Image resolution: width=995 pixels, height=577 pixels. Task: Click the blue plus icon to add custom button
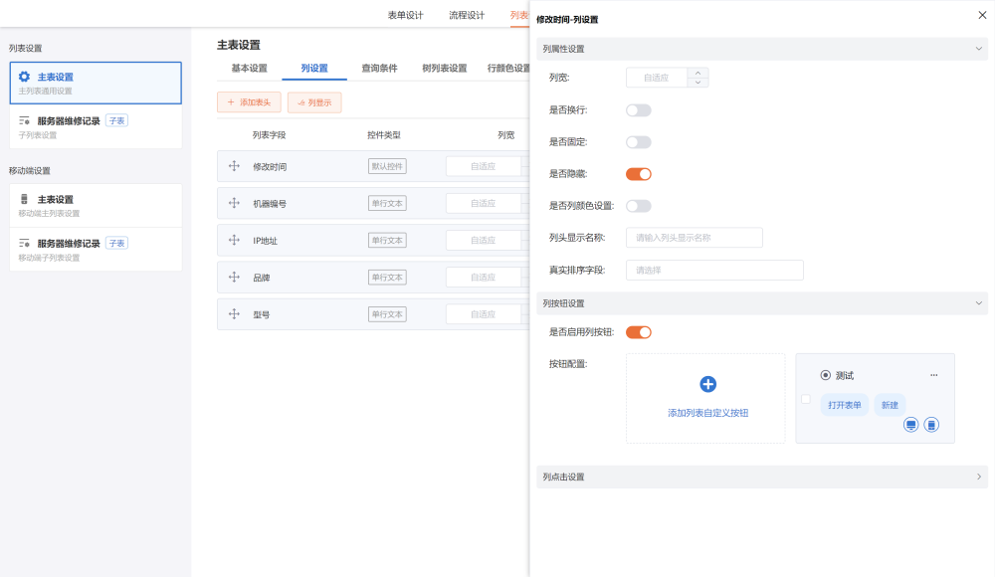point(708,384)
